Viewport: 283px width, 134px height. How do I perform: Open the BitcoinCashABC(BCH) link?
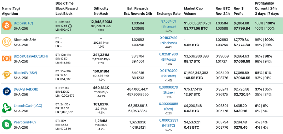click(31, 56)
